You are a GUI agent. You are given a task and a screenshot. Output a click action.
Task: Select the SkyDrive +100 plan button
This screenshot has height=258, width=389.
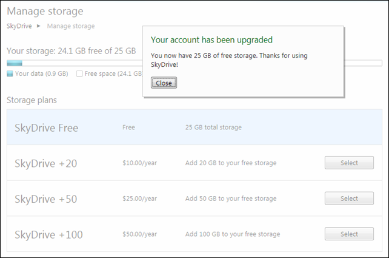point(349,234)
